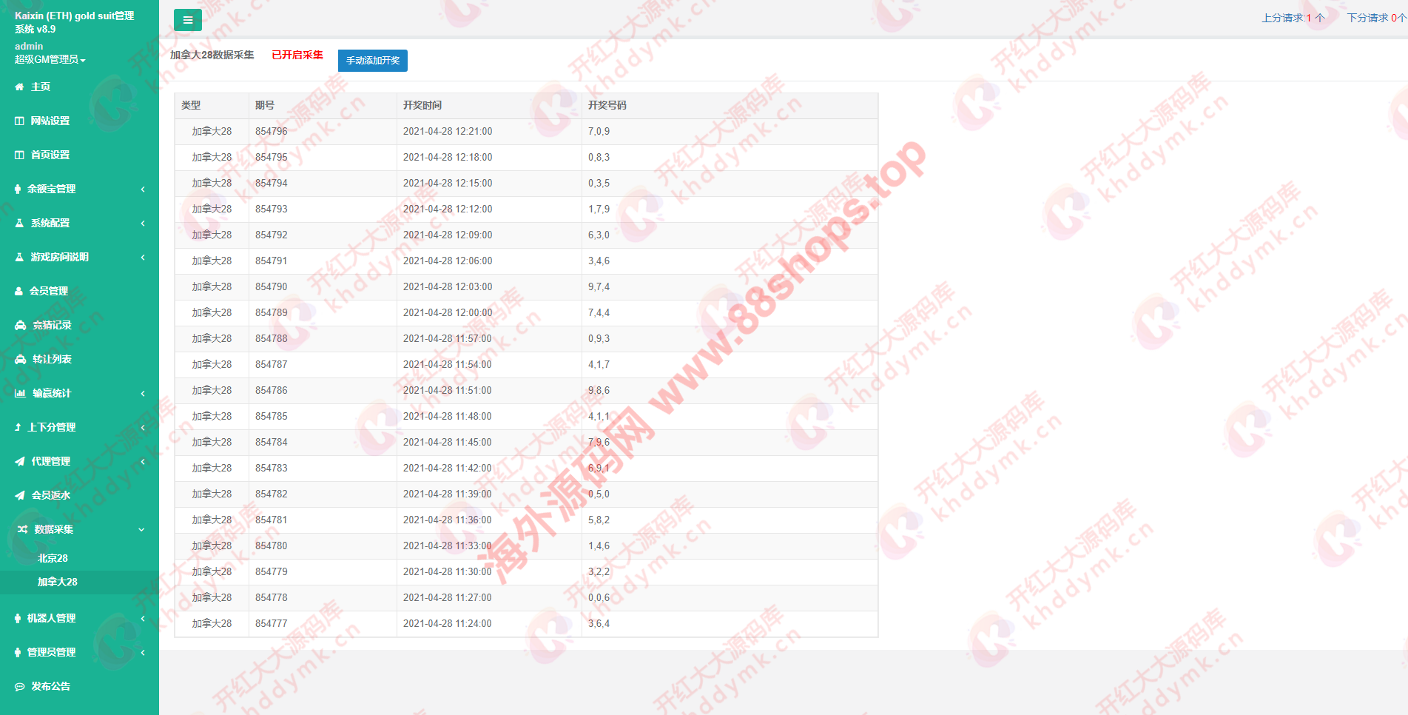
Task: Click the user icon beside 会员管理
Action: (x=19, y=292)
